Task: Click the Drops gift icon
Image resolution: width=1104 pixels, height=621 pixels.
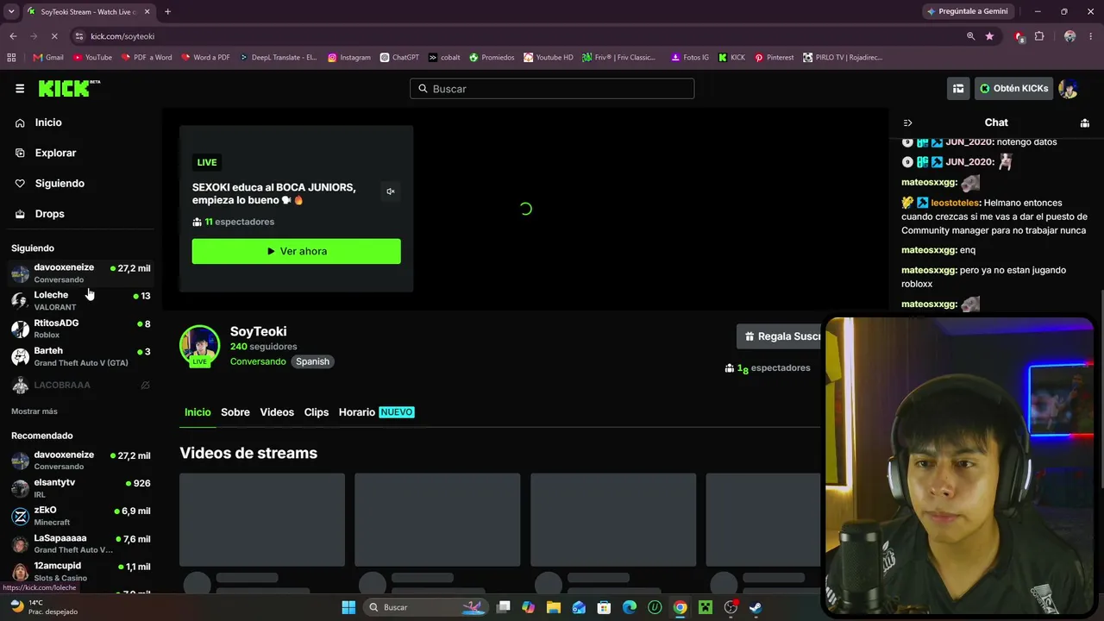Action: pyautogui.click(x=20, y=214)
